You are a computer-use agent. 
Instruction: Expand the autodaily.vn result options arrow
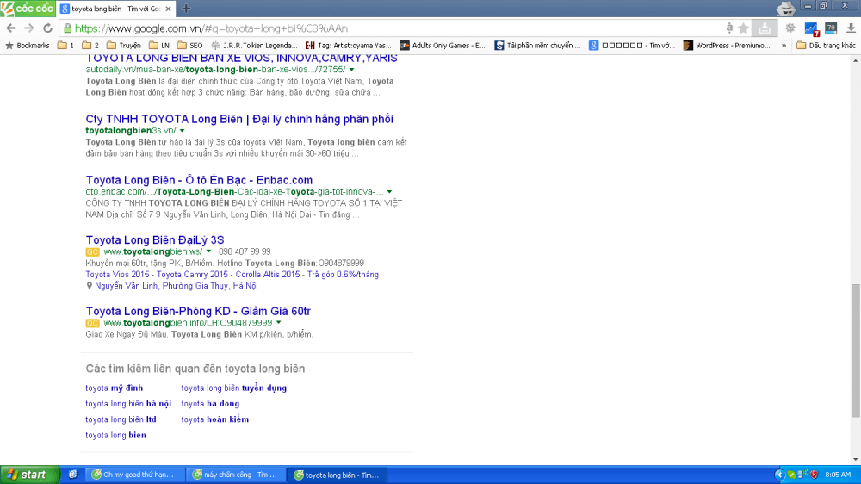(351, 70)
